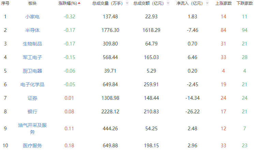Click the red sort arrow beside 涨跌幅(%)
254x150 pixels.
79,3
